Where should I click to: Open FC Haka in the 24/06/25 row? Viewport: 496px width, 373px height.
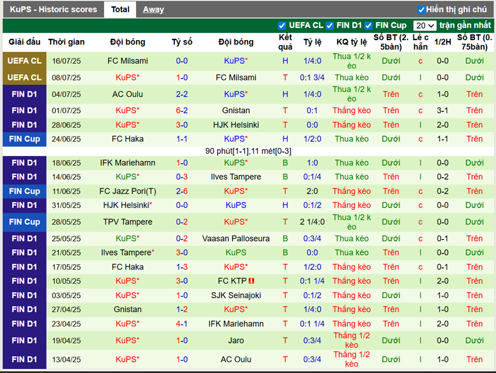click(x=128, y=139)
